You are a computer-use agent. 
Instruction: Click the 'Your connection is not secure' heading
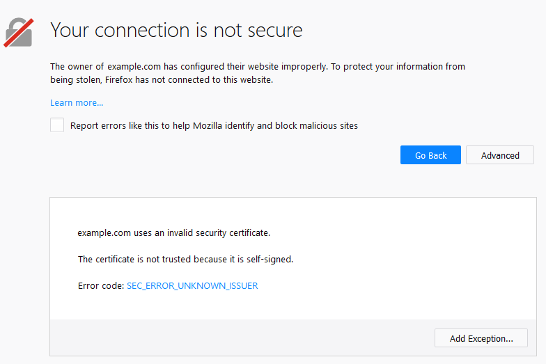coord(176,30)
